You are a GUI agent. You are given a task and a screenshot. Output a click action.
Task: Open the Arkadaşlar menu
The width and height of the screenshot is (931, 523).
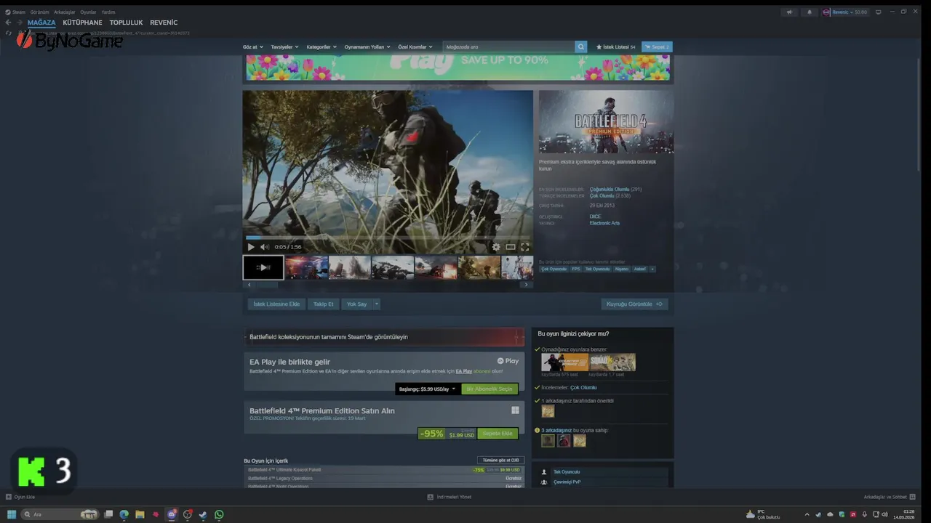65,12
